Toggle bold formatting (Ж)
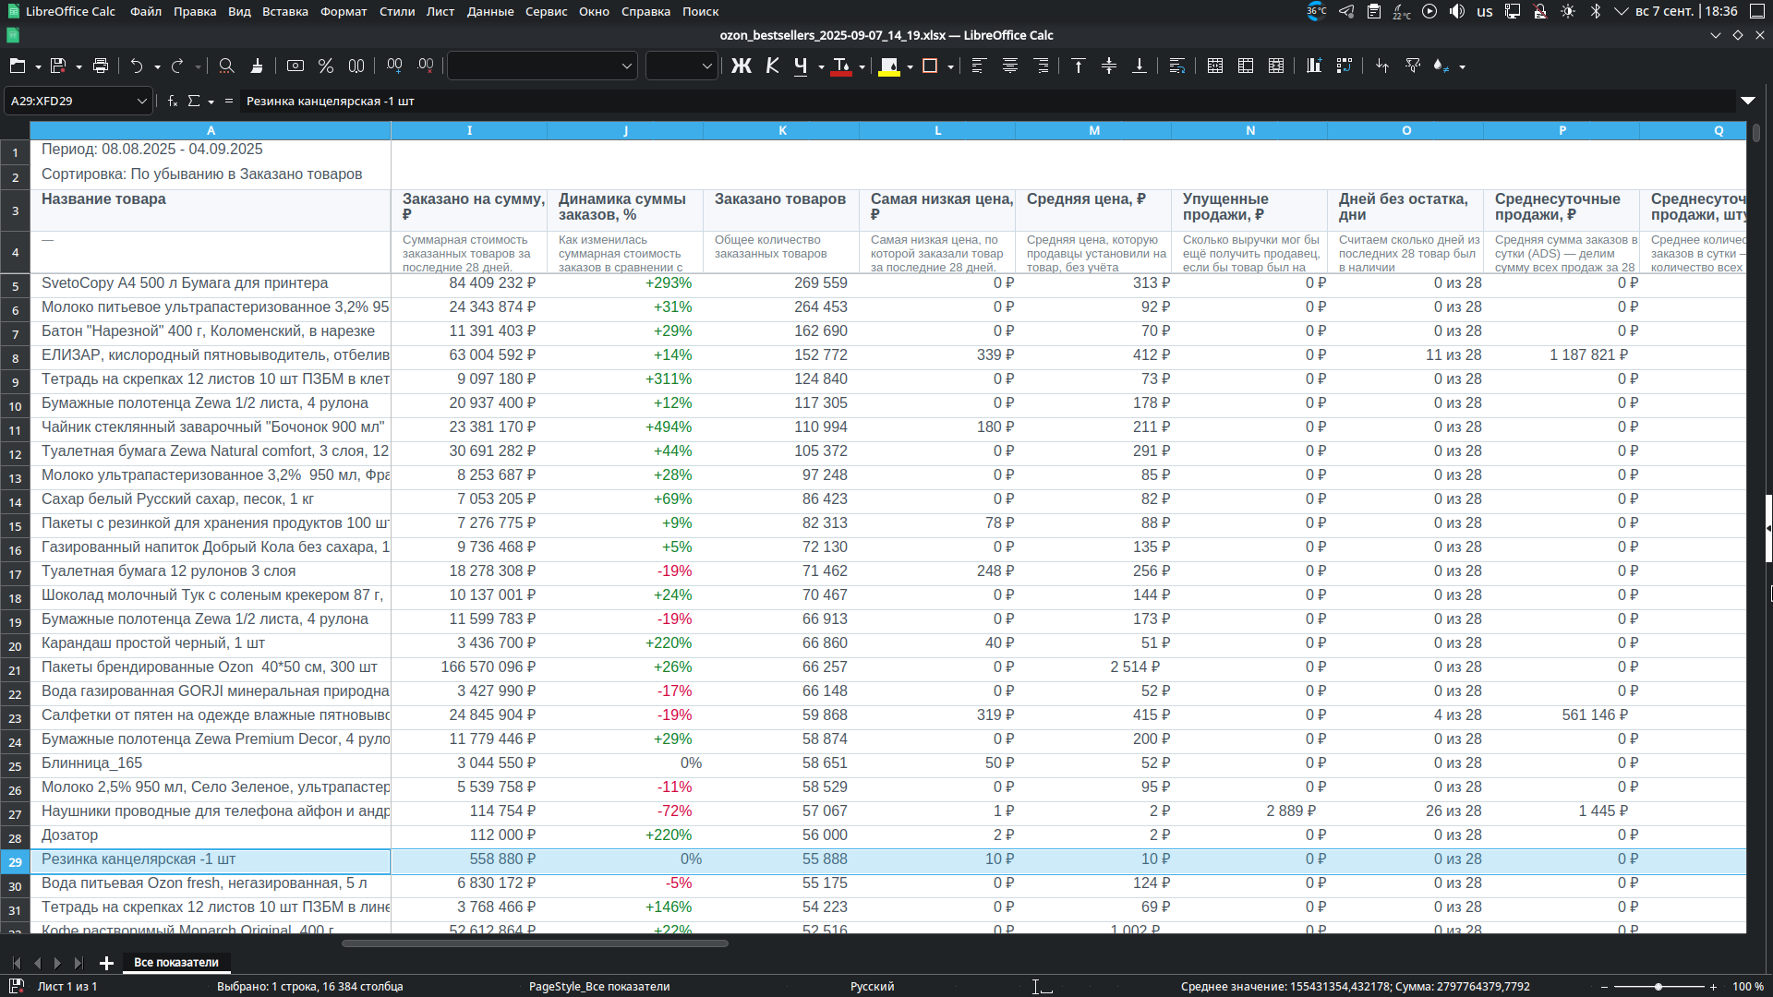This screenshot has height=997, width=1773. [x=742, y=66]
